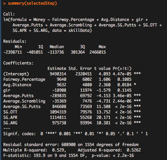This screenshot has width=167, height=160.
Task: Click the 3Q residual value 301364
Action: tap(78, 52)
